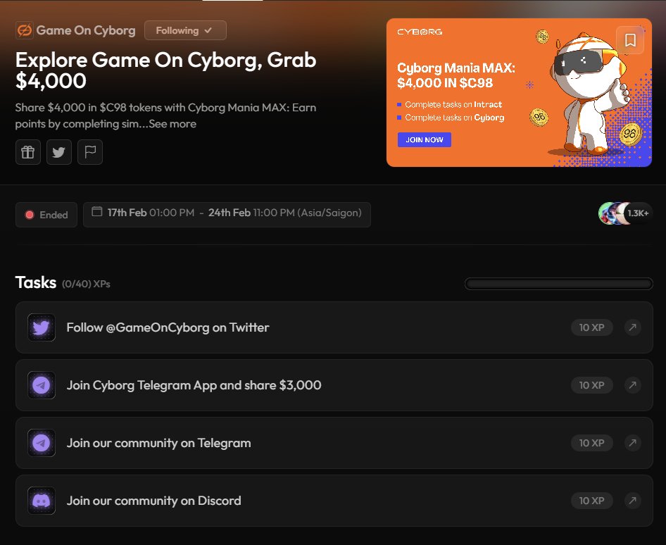
Task: Click the Discord icon on Discord task
Action: pos(42,501)
